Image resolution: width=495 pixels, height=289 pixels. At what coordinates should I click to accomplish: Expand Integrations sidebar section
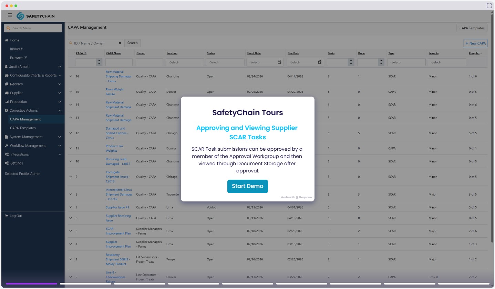pos(33,155)
